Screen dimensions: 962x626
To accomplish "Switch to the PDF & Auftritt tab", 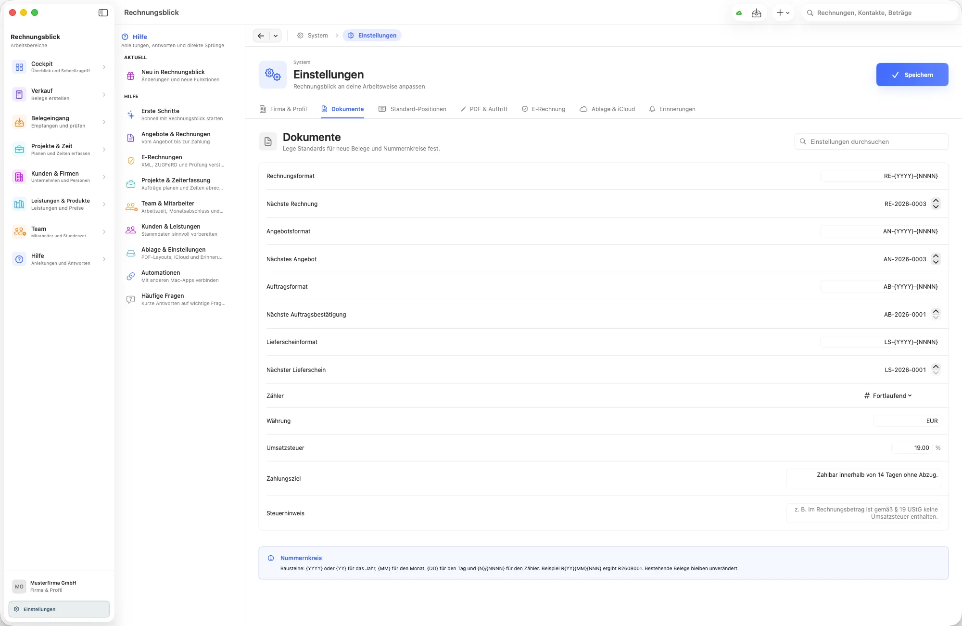I will coord(484,109).
